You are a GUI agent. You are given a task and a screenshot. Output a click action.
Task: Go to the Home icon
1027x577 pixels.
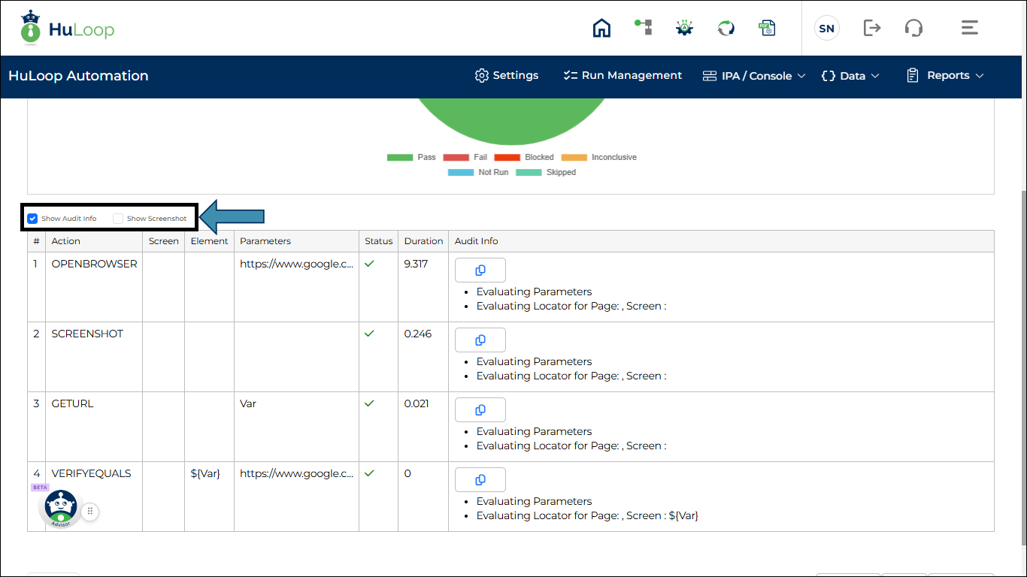601,29
